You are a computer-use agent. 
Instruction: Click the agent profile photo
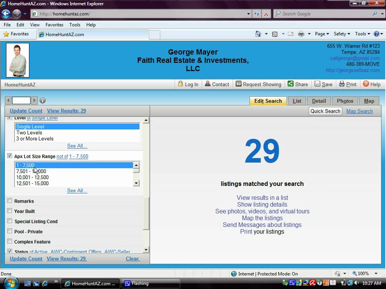[x=17, y=60]
